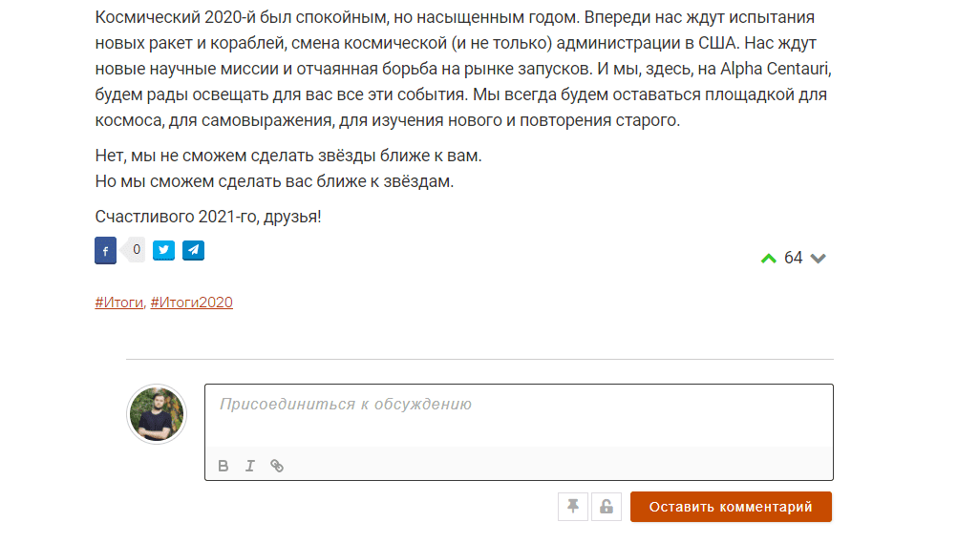Viewport: 958px width, 543px height.
Task: Toggle the lock on the comment
Action: pyautogui.click(x=606, y=507)
